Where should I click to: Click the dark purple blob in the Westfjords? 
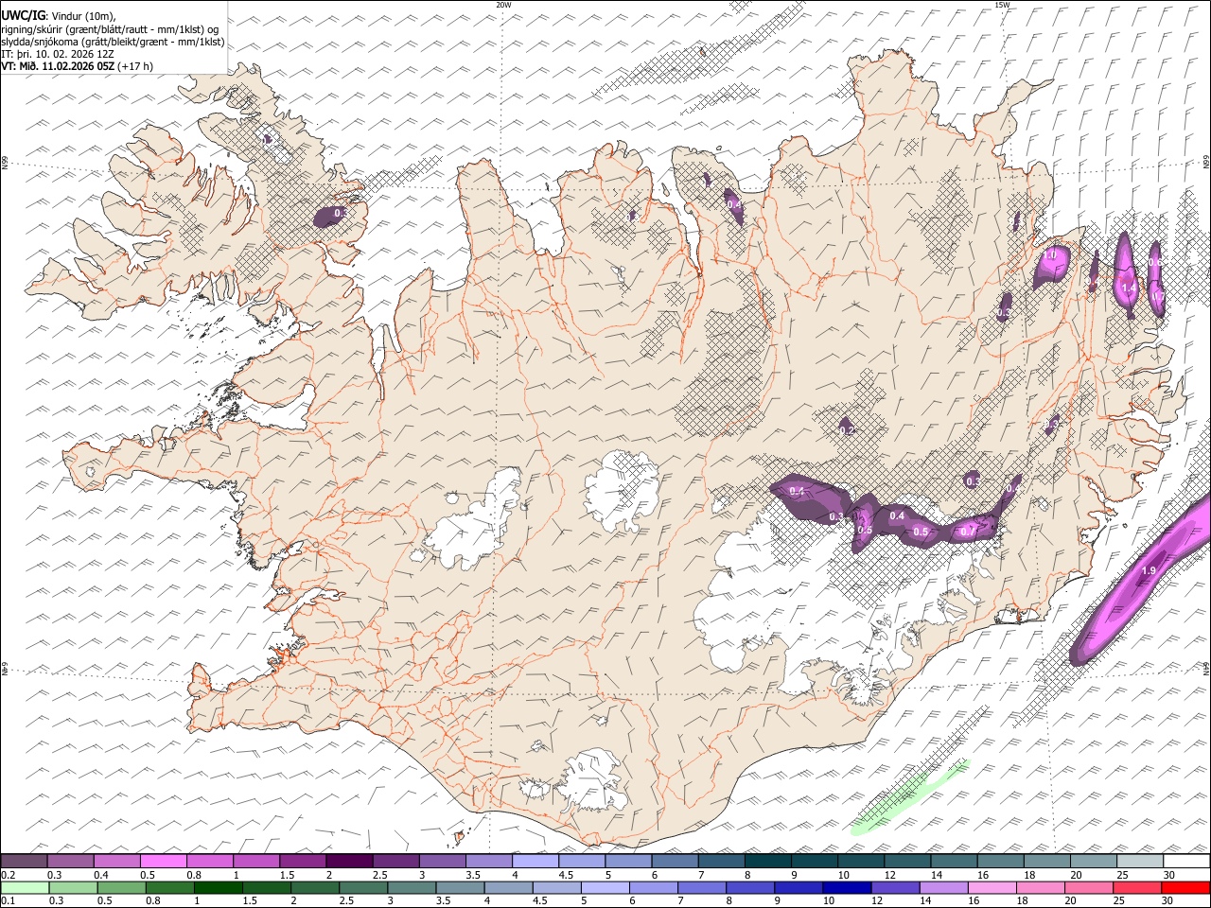point(329,217)
